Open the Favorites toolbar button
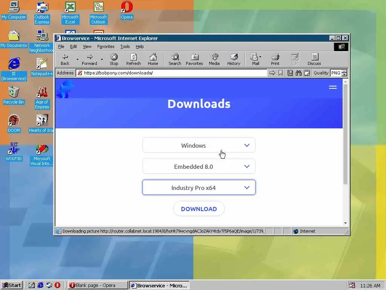386x290 pixels. pyautogui.click(x=194, y=59)
